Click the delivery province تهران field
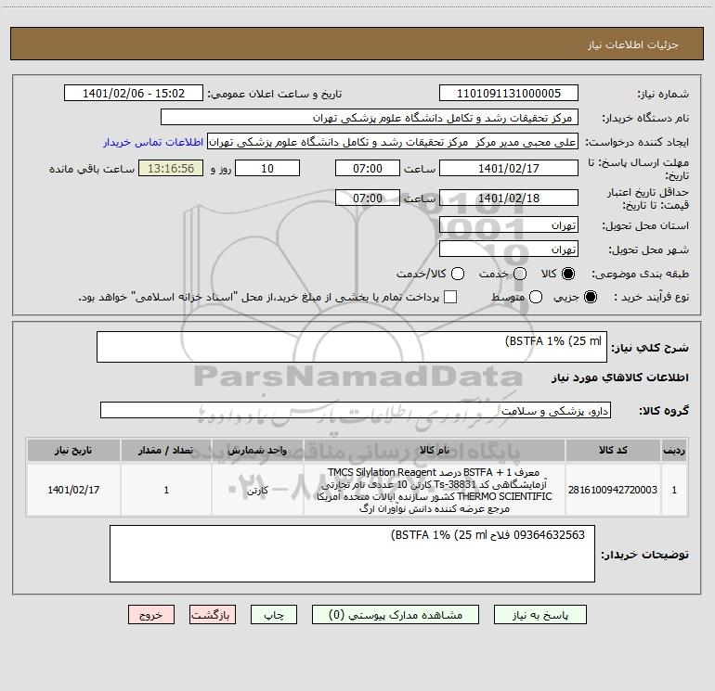The image size is (715, 691). 509,225
